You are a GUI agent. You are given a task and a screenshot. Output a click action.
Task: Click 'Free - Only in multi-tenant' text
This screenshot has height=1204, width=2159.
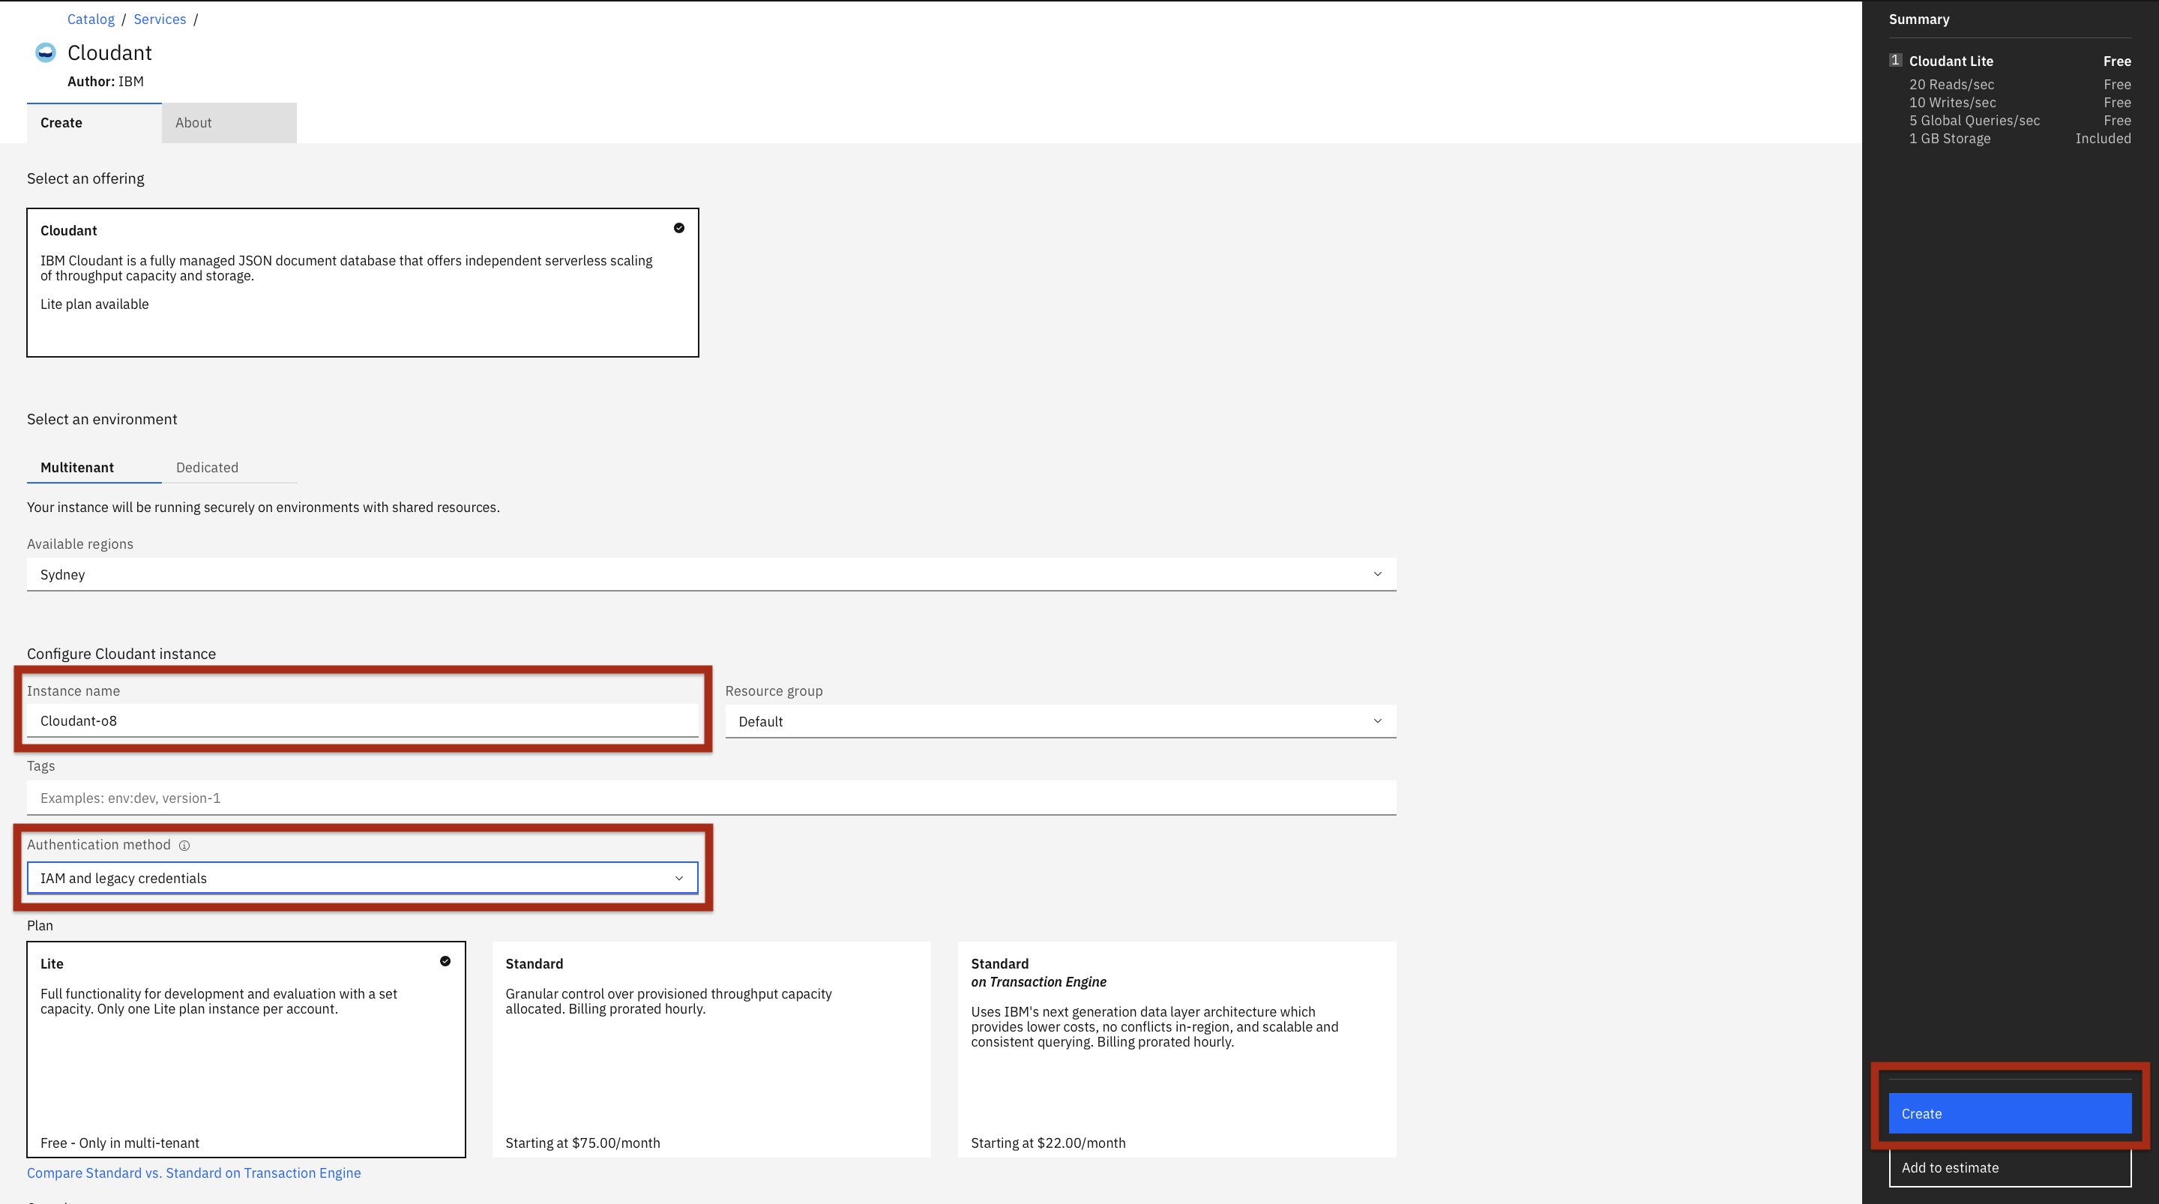[120, 1143]
